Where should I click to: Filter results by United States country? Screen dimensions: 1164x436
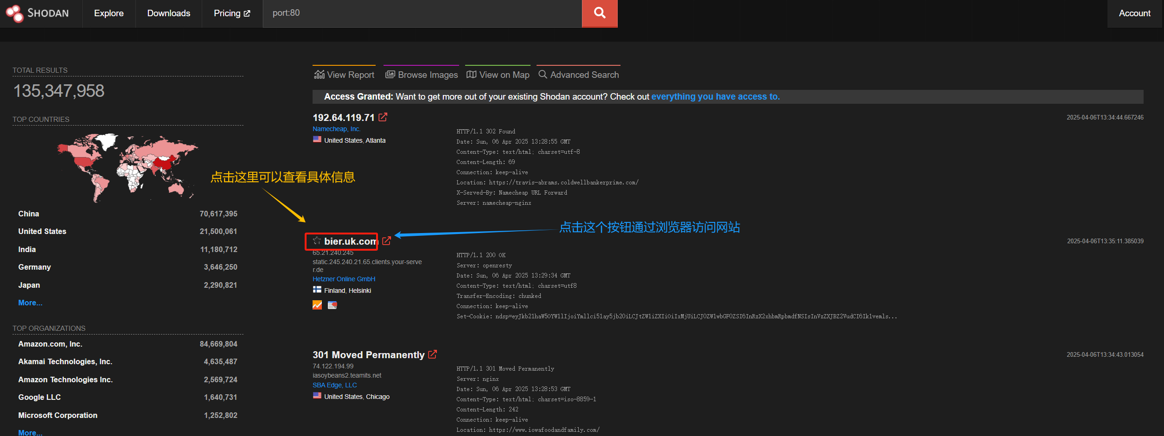click(42, 231)
